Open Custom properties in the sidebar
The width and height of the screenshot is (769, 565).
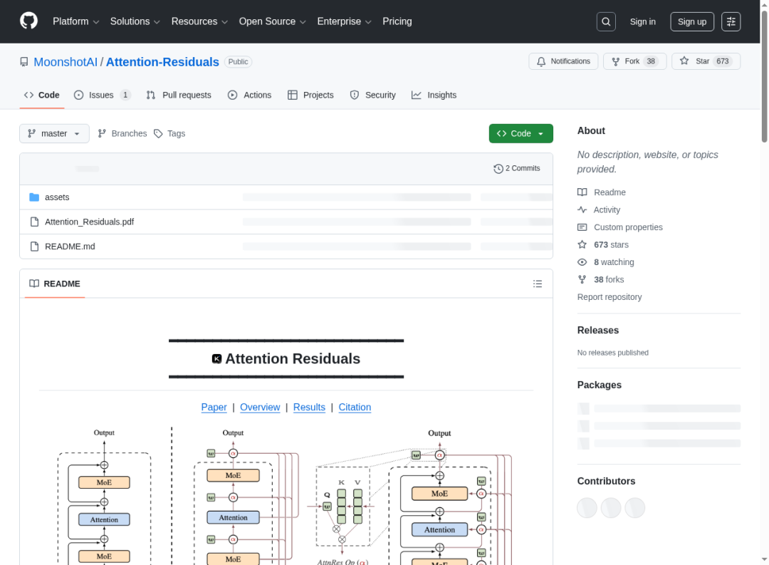[x=628, y=227]
